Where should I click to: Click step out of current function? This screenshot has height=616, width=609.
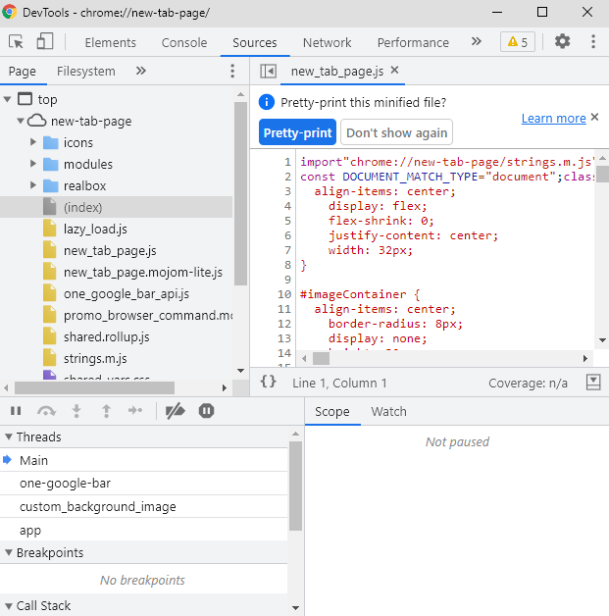[106, 411]
